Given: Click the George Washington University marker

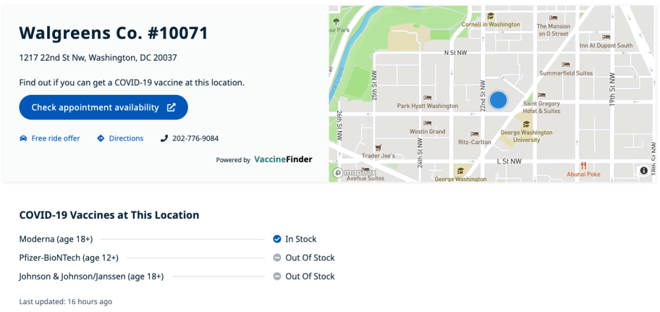Looking at the screenshot, I should (526, 124).
